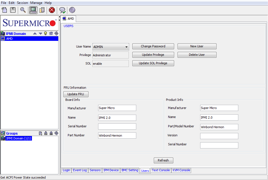Open the User Name dropdown showing ADMIN
Viewport: 268px width, 180px height.
111,47
